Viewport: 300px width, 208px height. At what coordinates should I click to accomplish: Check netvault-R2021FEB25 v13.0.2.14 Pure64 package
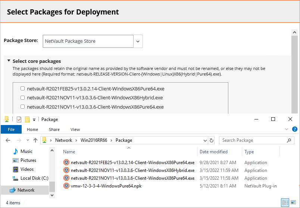(23, 88)
